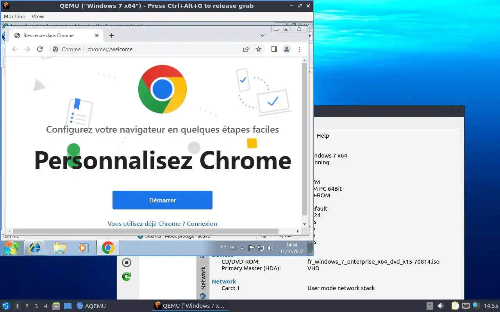
Task: Switch to workspace 4 in host panel
Action: click(45, 306)
